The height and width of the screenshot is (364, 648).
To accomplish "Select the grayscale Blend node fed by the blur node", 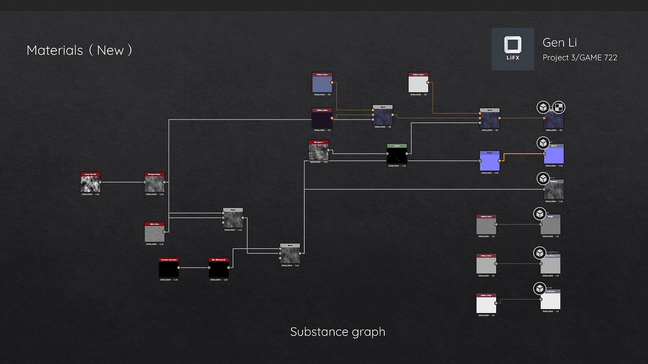I will point(290,253).
